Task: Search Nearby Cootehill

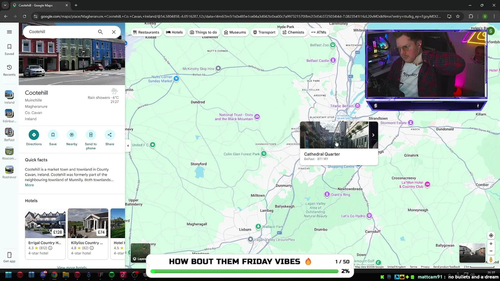Action: [72, 138]
